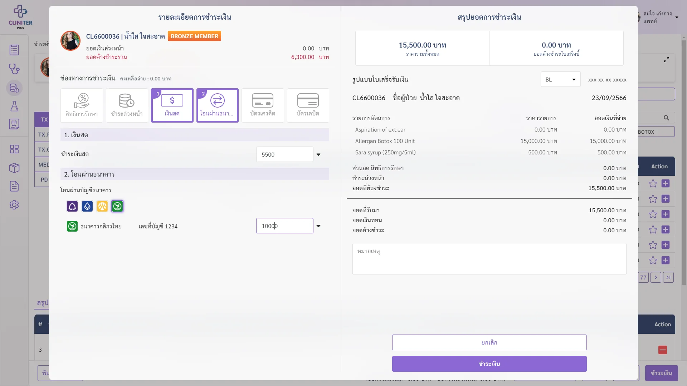Screen dimensions: 687x386
Task: Click the ชำระเงิน pay button in dialog
Action: 489,364
